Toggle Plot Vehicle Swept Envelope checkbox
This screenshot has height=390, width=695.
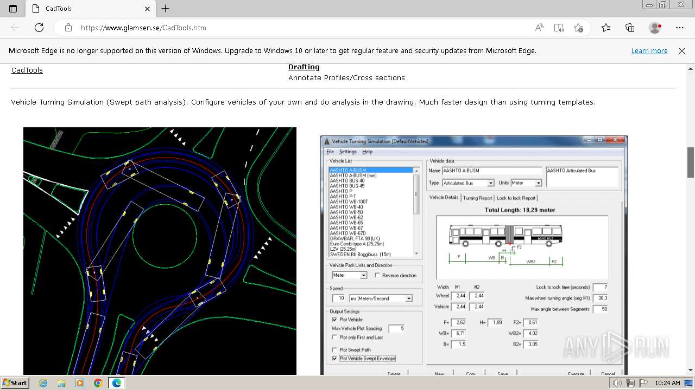click(x=334, y=359)
